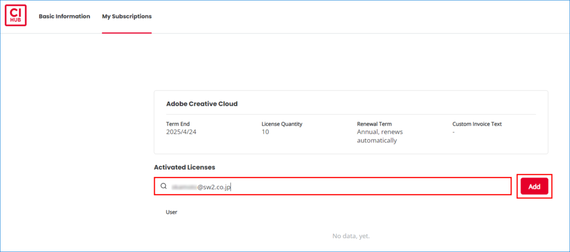Image resolution: width=570 pixels, height=252 pixels.
Task: Open the Basic Information tab
Action: [x=65, y=16]
